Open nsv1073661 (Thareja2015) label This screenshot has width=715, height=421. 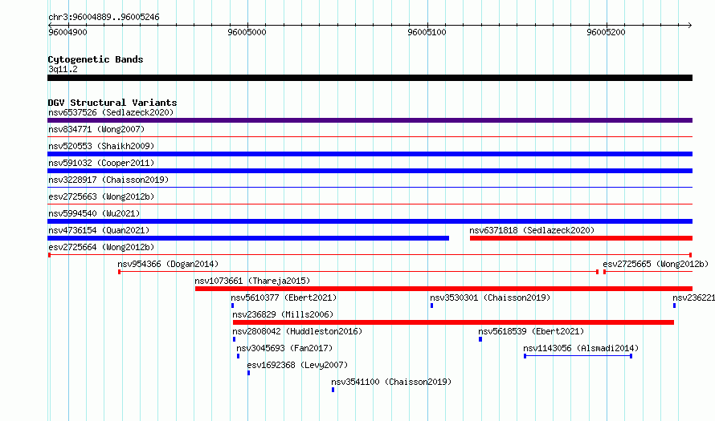point(252,281)
